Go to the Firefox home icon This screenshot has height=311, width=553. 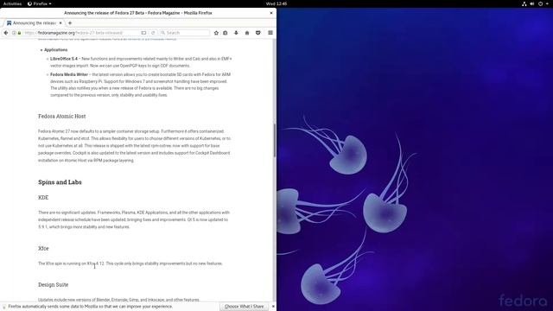247,33
